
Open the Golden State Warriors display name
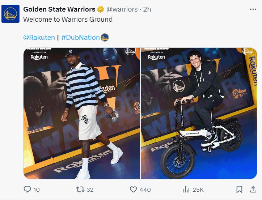click(x=59, y=9)
